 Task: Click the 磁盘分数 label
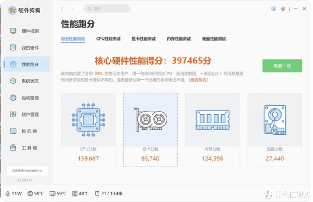tap(275, 149)
